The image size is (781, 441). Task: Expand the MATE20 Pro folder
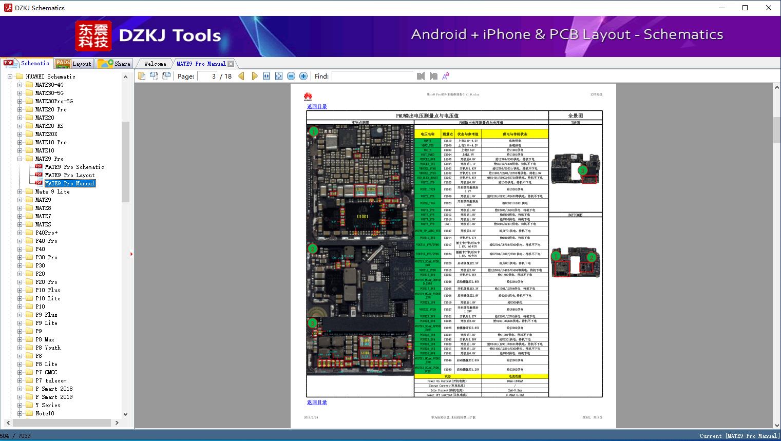coord(20,109)
